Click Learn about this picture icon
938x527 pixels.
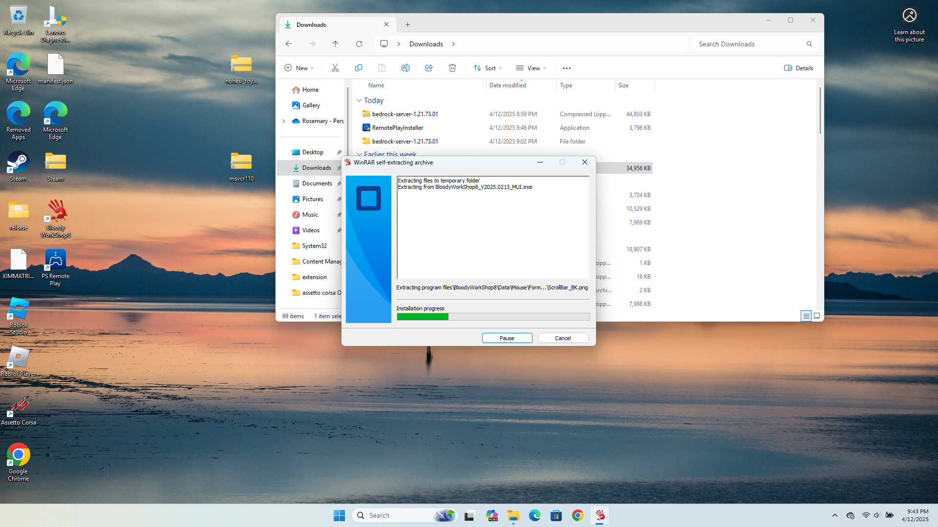pyautogui.click(x=909, y=24)
